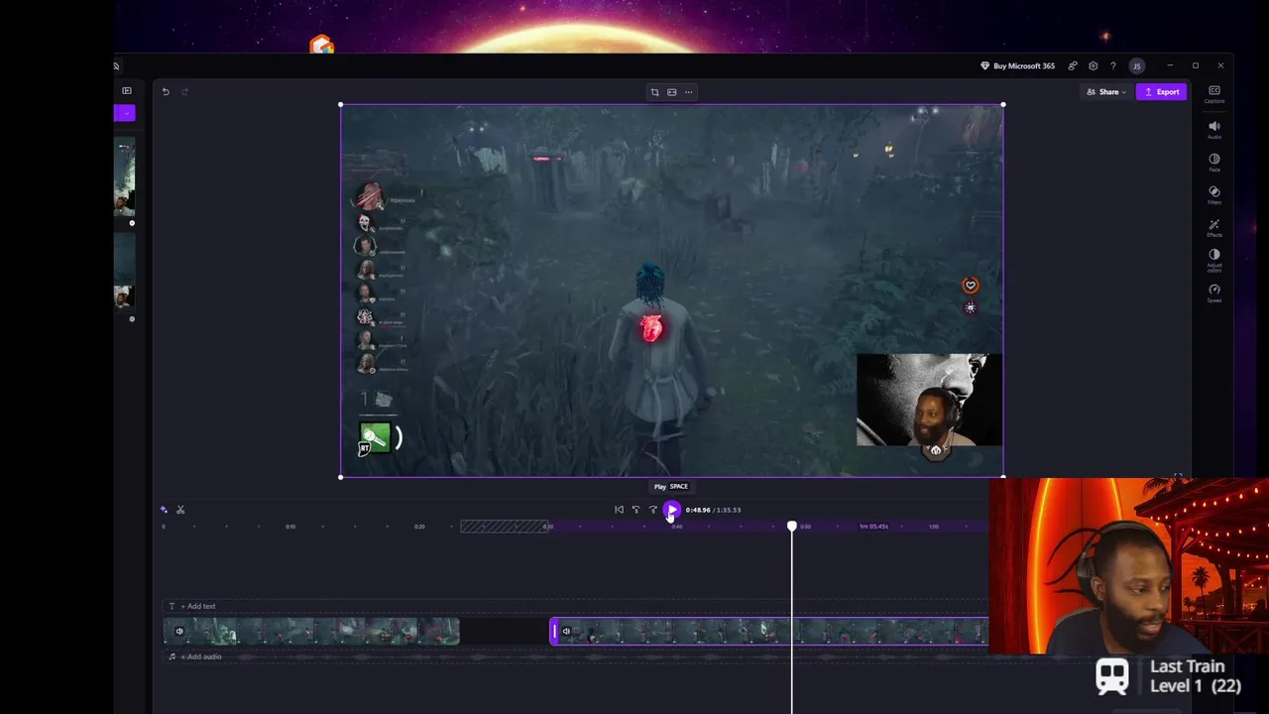
Task: Mute the selected second clip audio
Action: (x=566, y=631)
